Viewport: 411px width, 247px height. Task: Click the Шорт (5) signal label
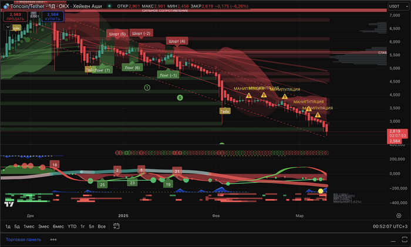117,34
